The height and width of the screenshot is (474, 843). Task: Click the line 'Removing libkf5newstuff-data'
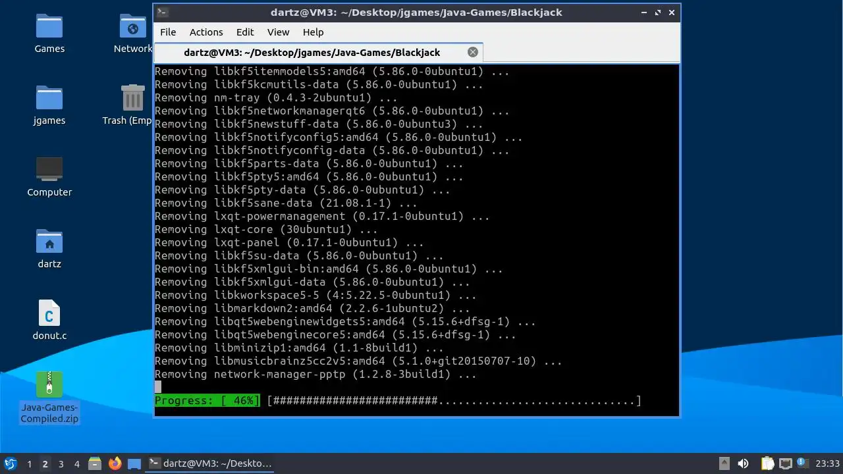tap(319, 124)
